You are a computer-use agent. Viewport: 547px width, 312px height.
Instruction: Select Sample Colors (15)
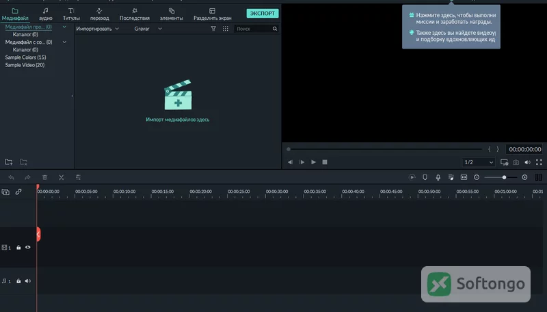click(25, 57)
